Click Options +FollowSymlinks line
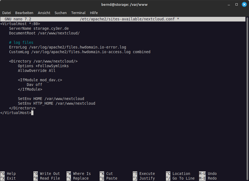 pyautogui.click(x=43, y=66)
